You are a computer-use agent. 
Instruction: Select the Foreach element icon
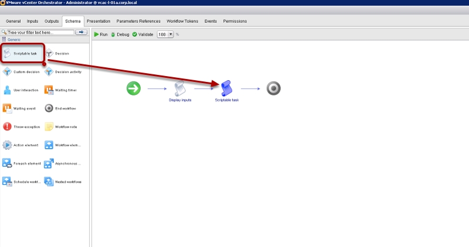click(x=8, y=163)
